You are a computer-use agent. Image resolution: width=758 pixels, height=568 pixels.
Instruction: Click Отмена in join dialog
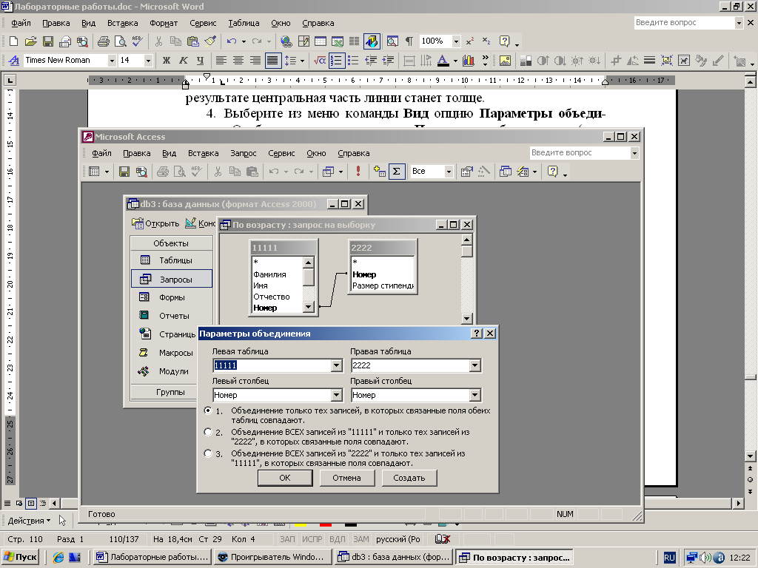point(346,478)
